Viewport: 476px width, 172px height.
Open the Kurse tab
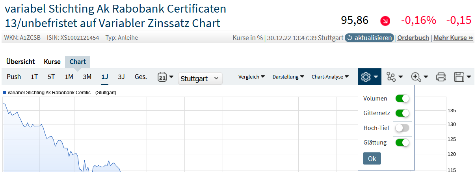[x=52, y=62]
